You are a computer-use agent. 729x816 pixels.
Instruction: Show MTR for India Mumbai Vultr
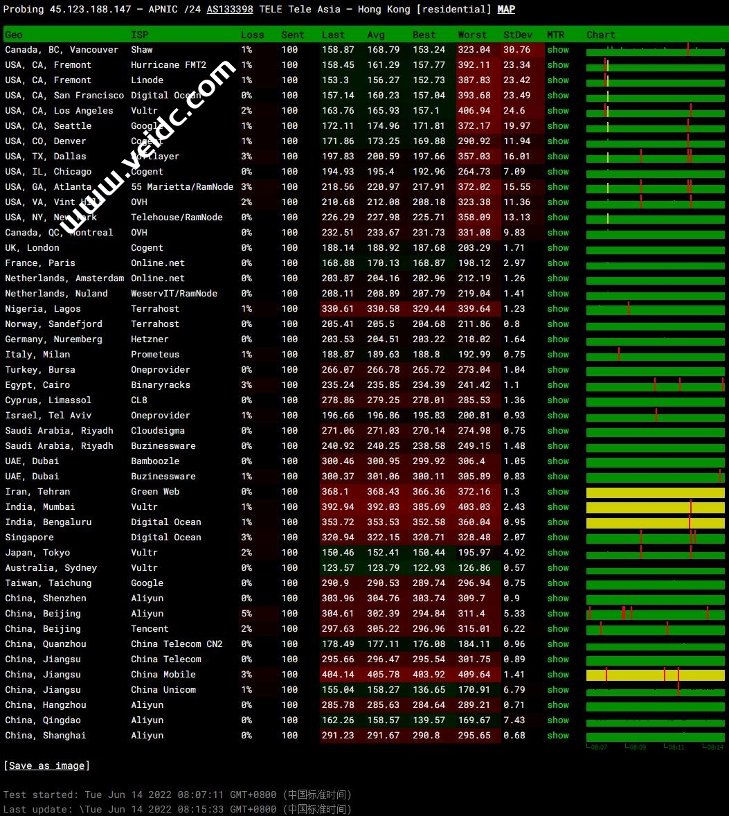[x=558, y=507]
